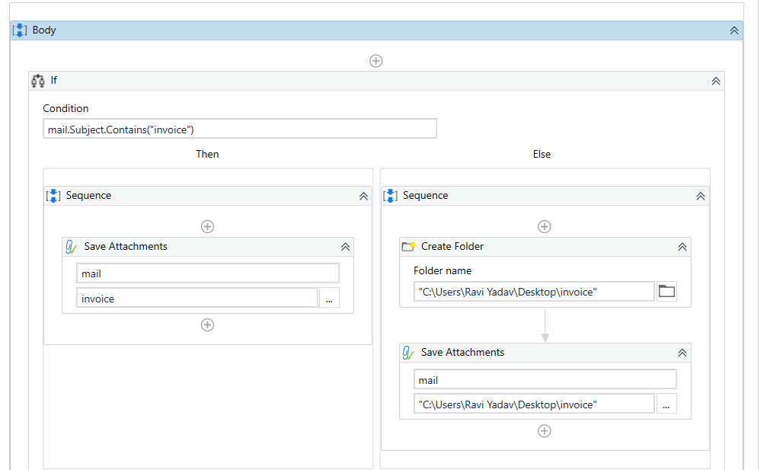Select the Else Save Attachments title bar
Screen dimensions: 767x470
(533, 352)
